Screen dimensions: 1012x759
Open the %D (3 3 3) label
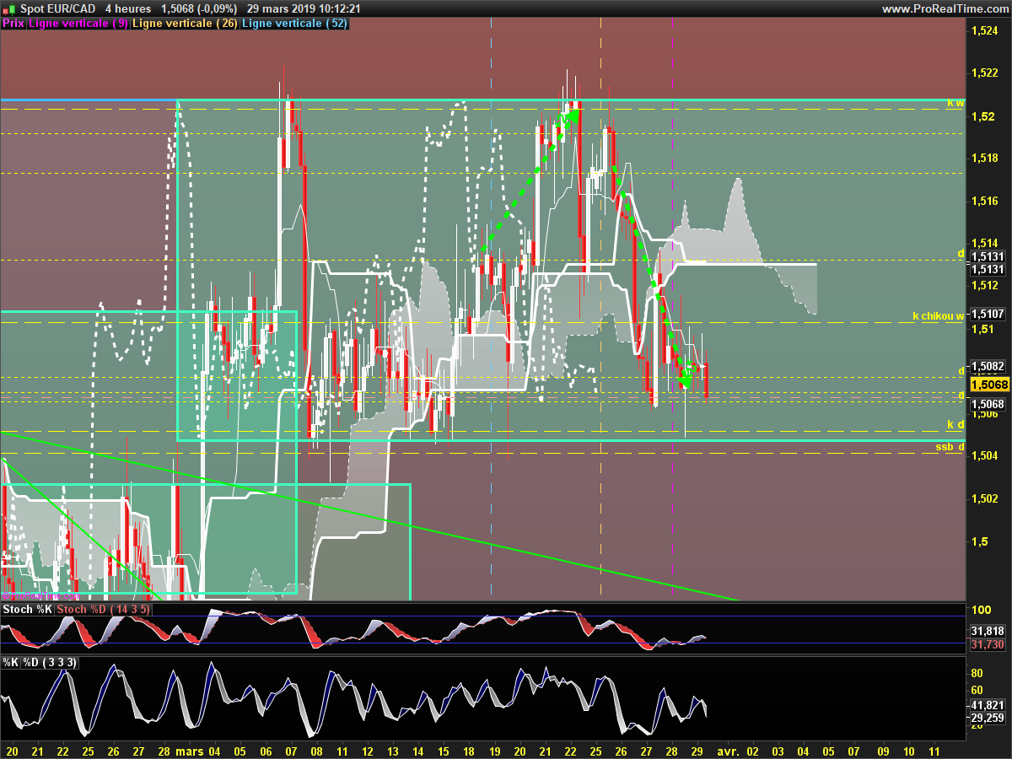50,662
